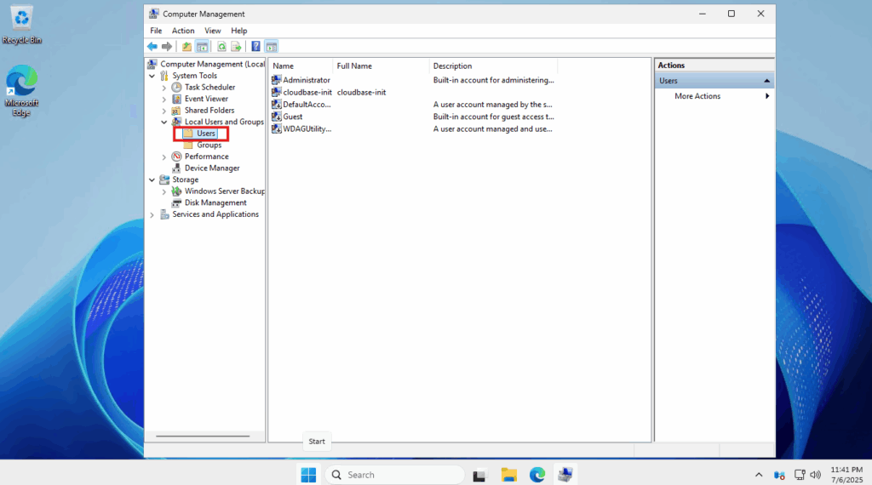Toggle Show/Hide Console Tree toolbar button
The height and width of the screenshot is (485, 872).
coord(202,47)
